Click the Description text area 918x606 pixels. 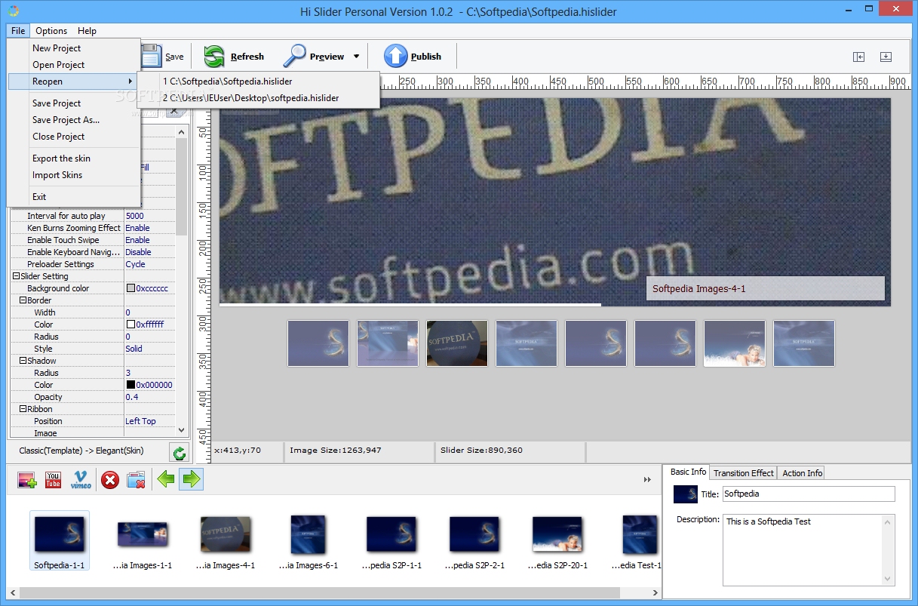[x=803, y=550]
